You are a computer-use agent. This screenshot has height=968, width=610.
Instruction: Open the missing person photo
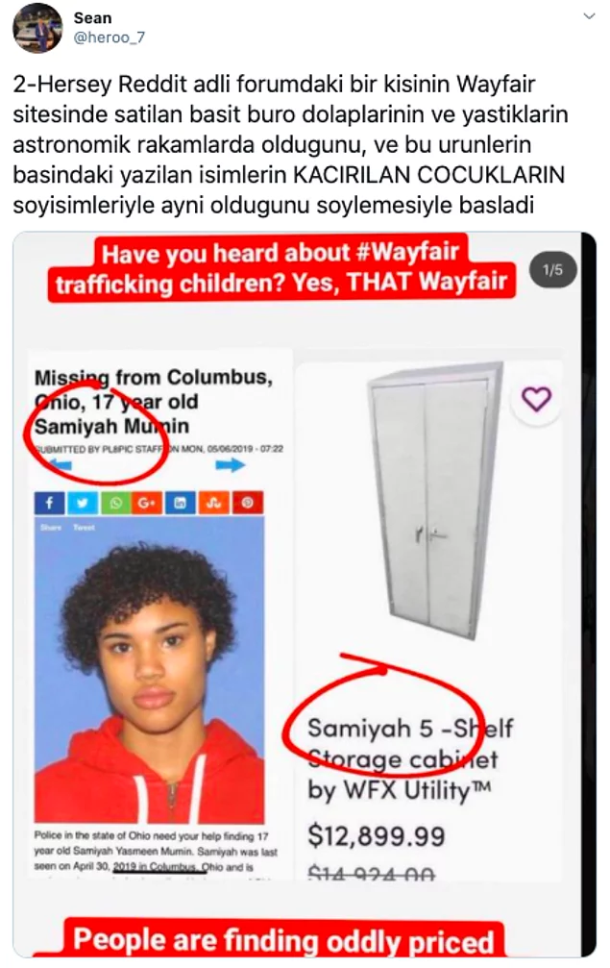tap(149, 669)
